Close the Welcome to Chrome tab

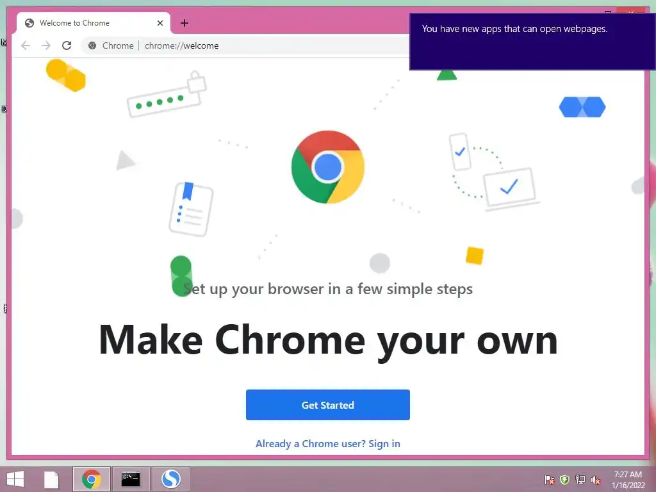point(160,23)
